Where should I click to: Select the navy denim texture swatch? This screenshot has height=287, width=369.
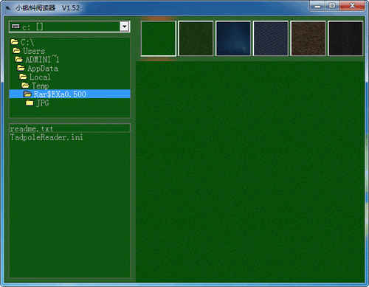[x=271, y=38]
